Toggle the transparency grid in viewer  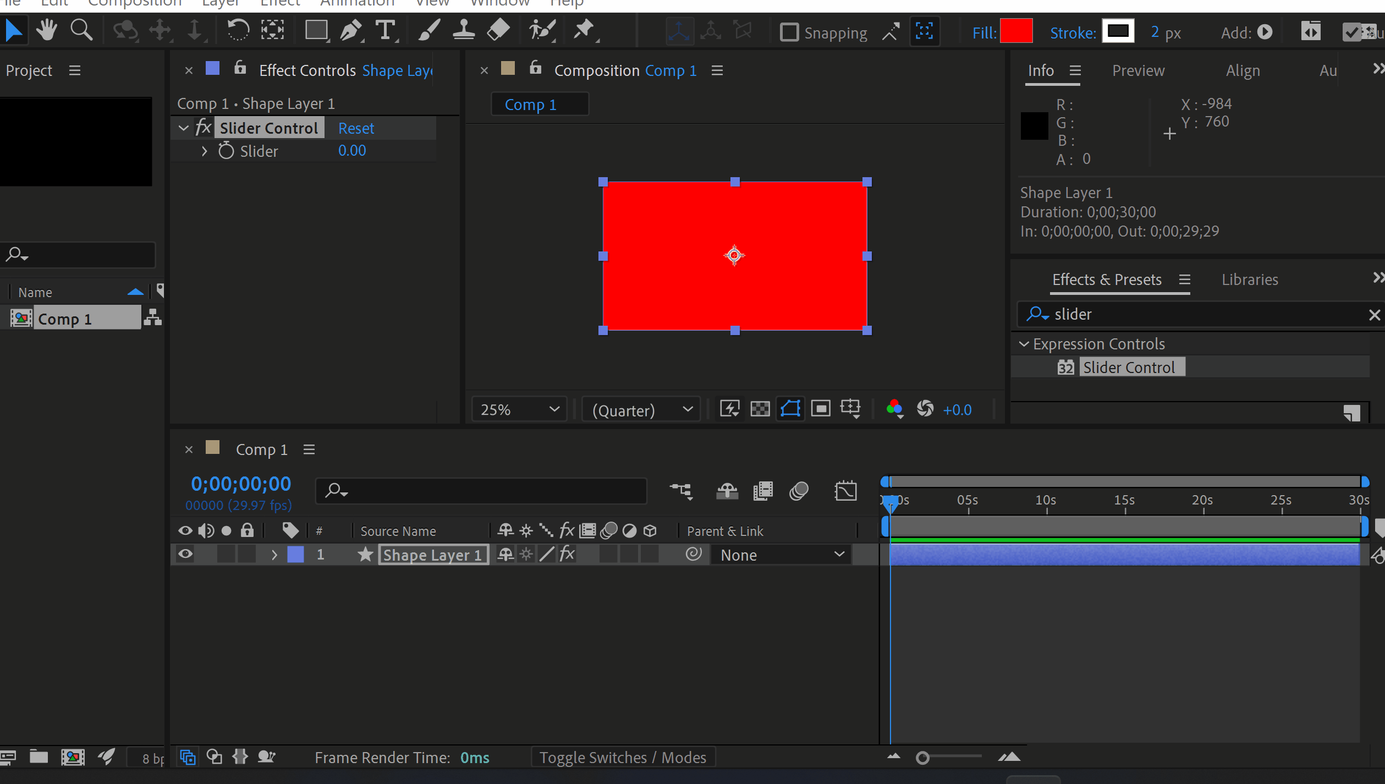point(760,409)
